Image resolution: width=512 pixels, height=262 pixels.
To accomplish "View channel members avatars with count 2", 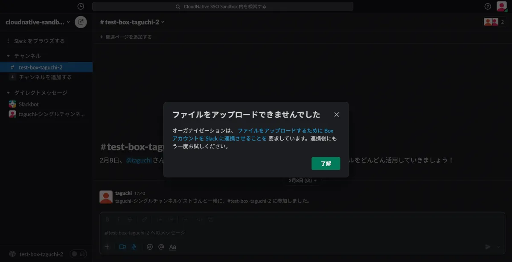I will tap(495, 22).
